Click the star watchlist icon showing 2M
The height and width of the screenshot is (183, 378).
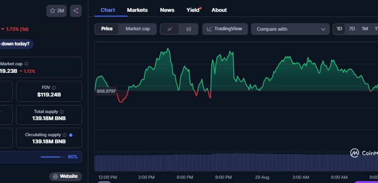(56, 11)
